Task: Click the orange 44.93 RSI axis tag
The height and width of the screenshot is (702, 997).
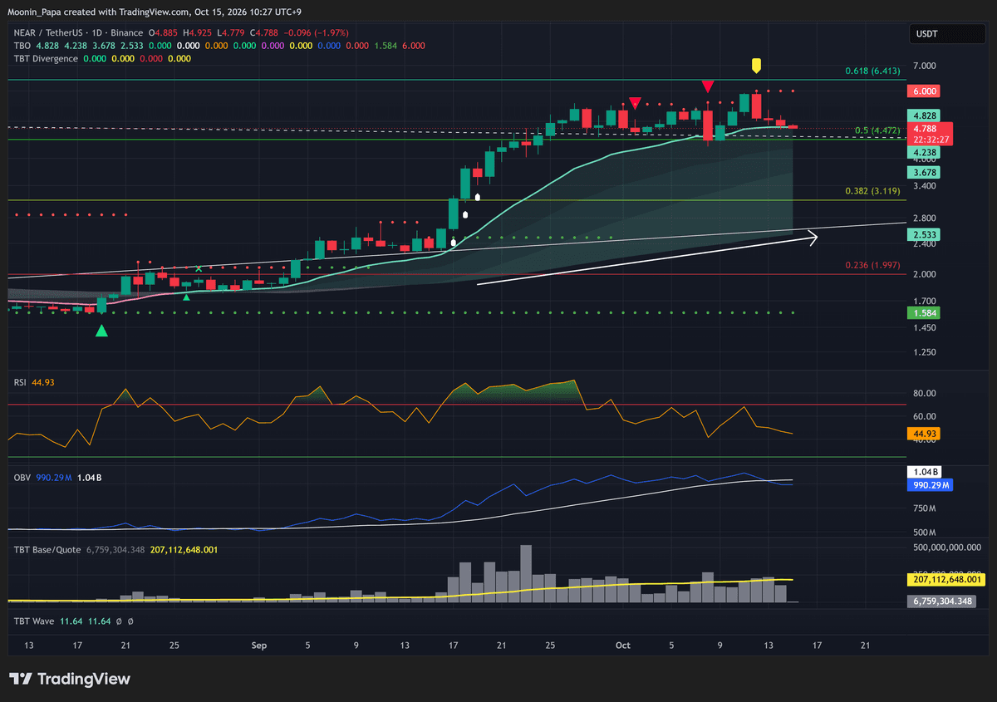Action: click(925, 434)
